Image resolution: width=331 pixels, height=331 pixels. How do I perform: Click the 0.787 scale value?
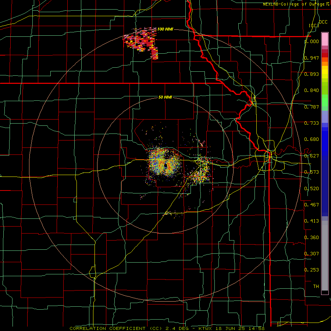(x=312, y=107)
